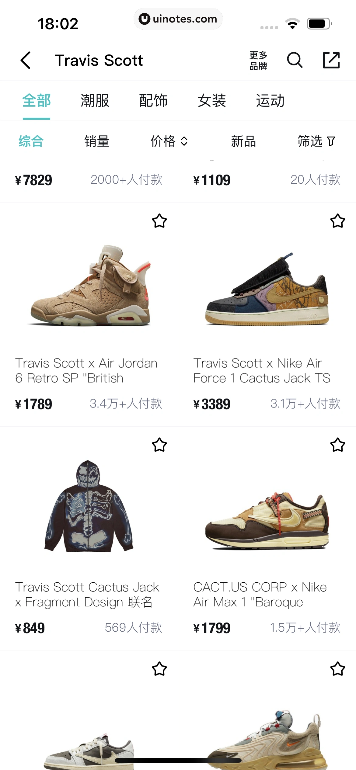Sort by 新品 new arrivals
Viewport: 356px width, 770px height.
243,141
